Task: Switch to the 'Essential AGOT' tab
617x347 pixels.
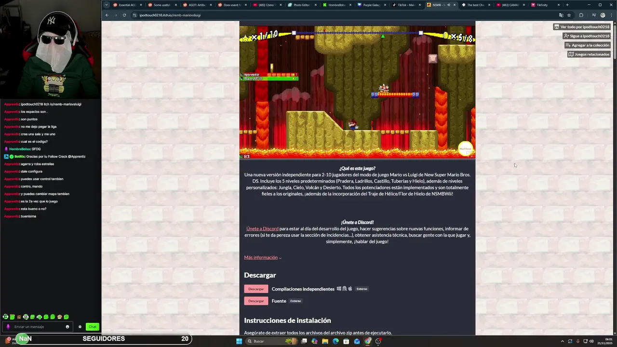Action: (x=127, y=5)
